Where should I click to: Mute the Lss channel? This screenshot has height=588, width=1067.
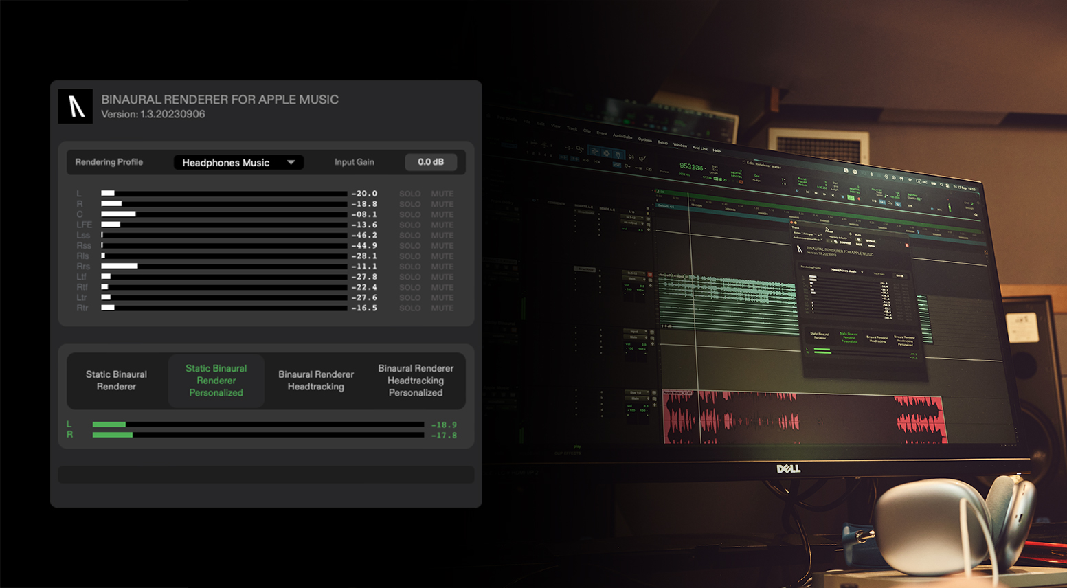click(x=442, y=235)
